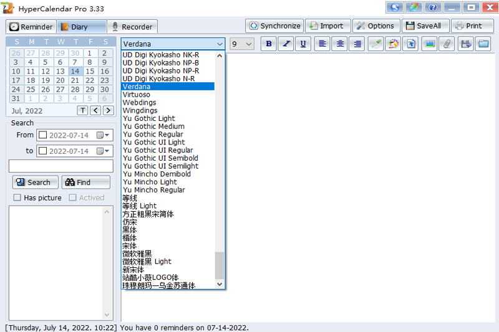499x332 pixels.
Task: Pick Yu Gothic Medium font
Action: click(x=168, y=126)
